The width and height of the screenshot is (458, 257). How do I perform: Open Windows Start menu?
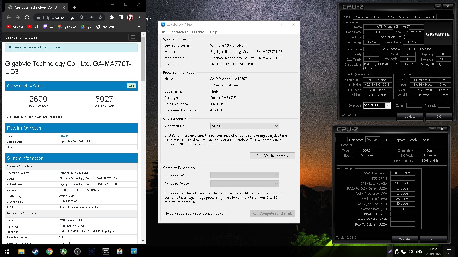7,252
